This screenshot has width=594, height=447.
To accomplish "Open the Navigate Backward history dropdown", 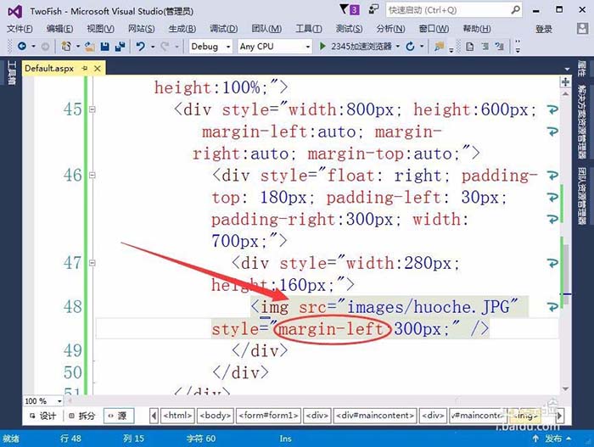I will click(33, 47).
